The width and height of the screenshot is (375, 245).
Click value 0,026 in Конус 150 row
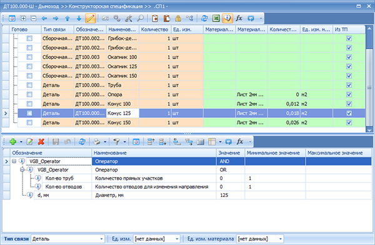click(284, 123)
